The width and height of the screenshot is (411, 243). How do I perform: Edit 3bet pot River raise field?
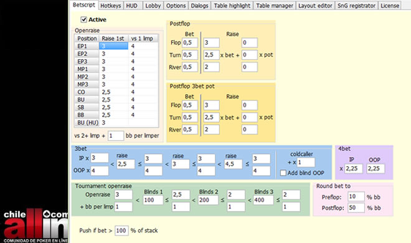(x=212, y=130)
